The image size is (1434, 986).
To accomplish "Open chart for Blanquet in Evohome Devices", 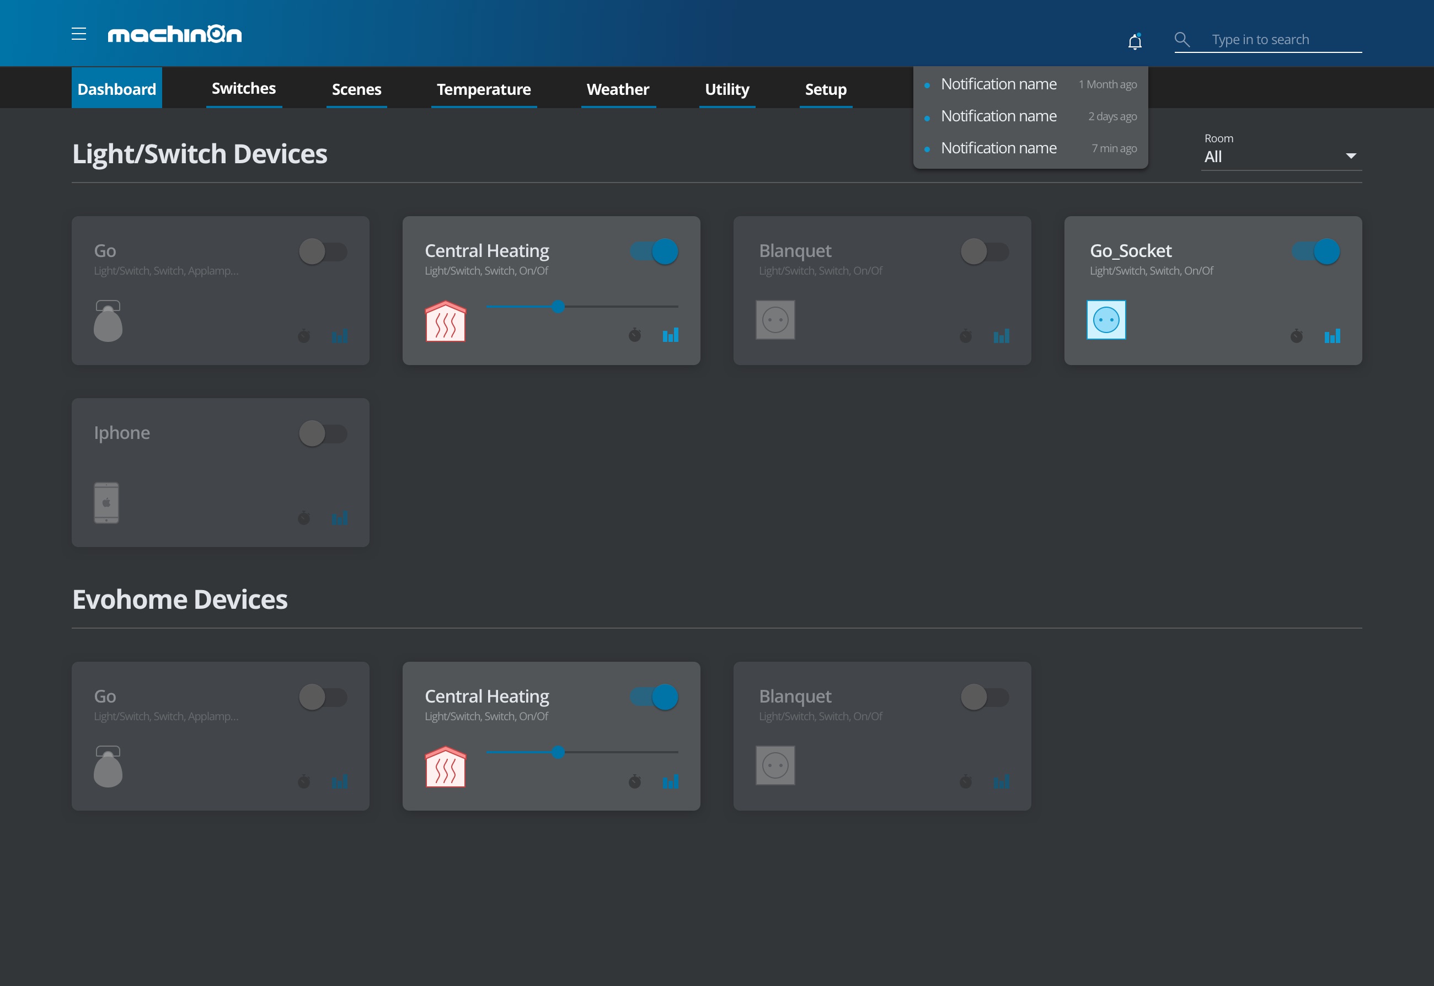I will point(1002,781).
